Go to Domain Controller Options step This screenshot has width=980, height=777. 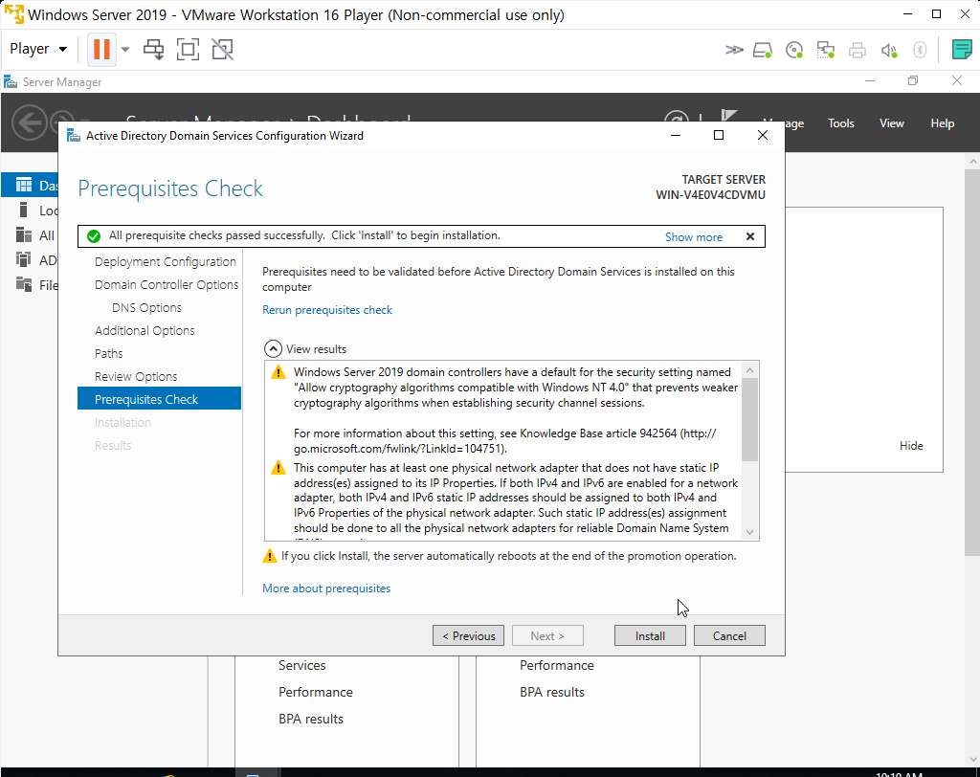click(x=167, y=284)
